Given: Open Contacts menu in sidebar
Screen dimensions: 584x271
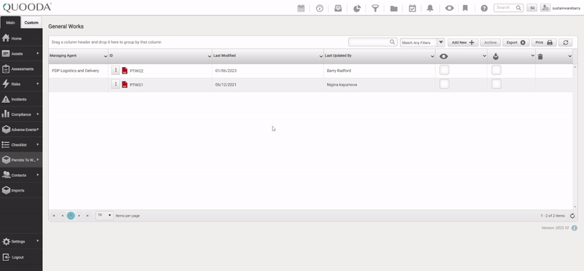Looking at the screenshot, I should point(21,175).
